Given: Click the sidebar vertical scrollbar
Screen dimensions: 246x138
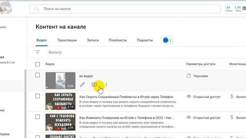Looking at the screenshot, I should click(x=25, y=103).
